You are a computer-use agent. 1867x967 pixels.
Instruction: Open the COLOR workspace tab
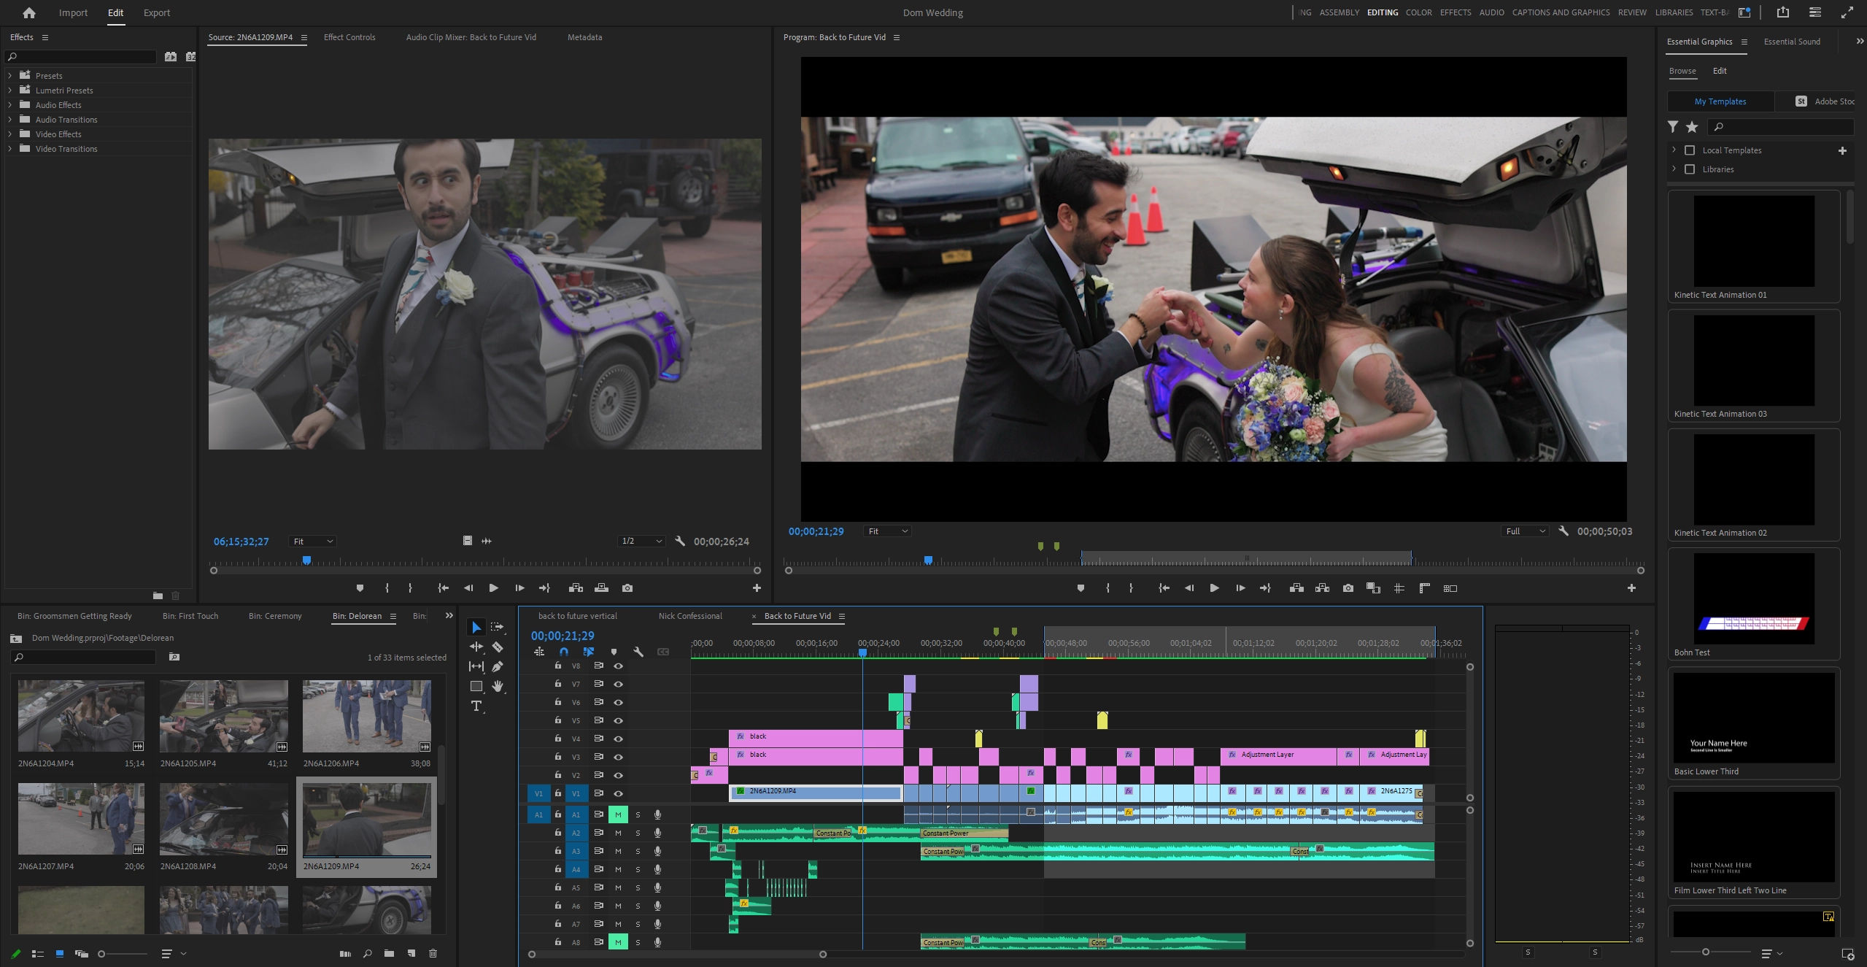click(x=1418, y=12)
